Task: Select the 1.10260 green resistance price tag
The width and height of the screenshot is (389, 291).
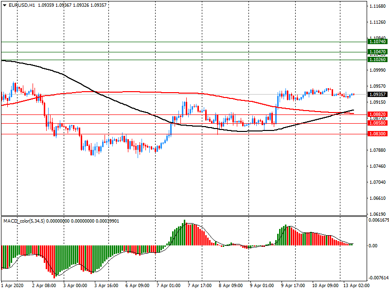Action: (377, 60)
